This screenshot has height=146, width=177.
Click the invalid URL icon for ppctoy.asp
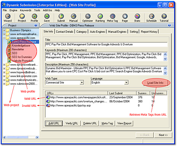(x=48, y=105)
